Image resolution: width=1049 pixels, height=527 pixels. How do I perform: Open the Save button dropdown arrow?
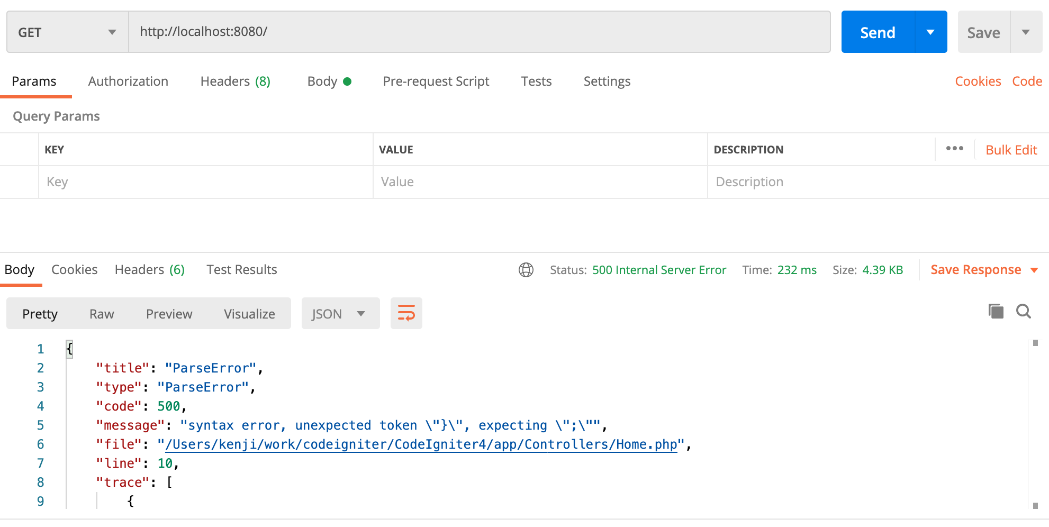tap(1026, 32)
